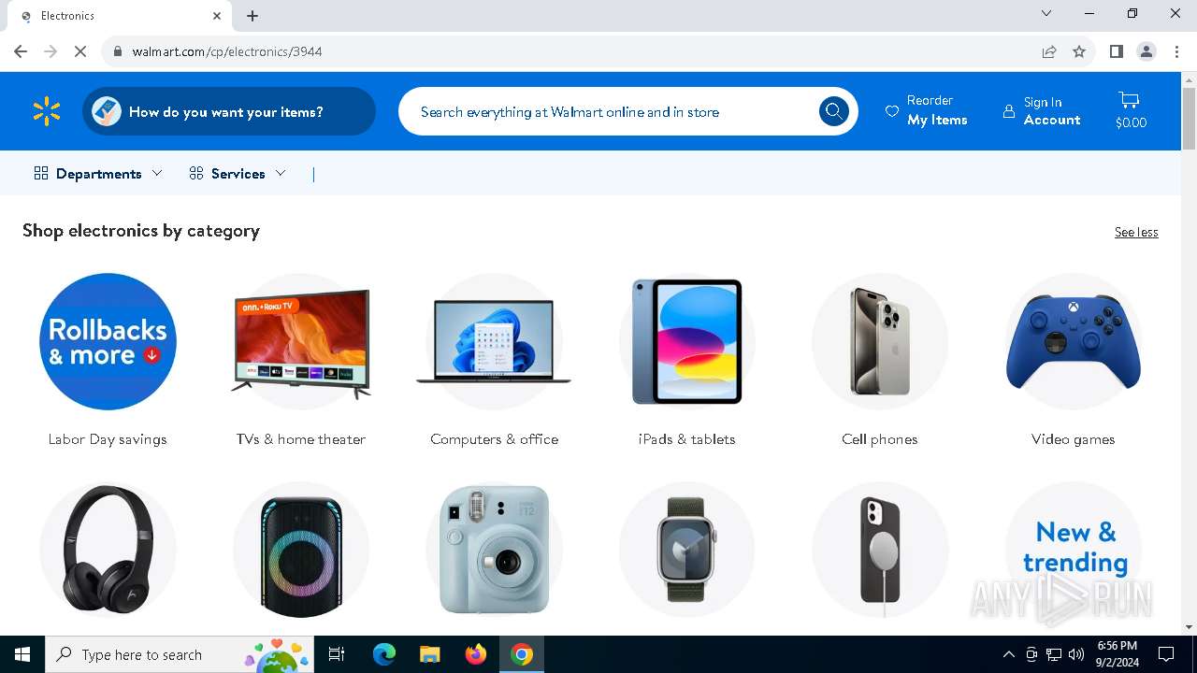Open the shopping cart icon
Screen dimensions: 1197x673
pyautogui.click(x=1130, y=101)
